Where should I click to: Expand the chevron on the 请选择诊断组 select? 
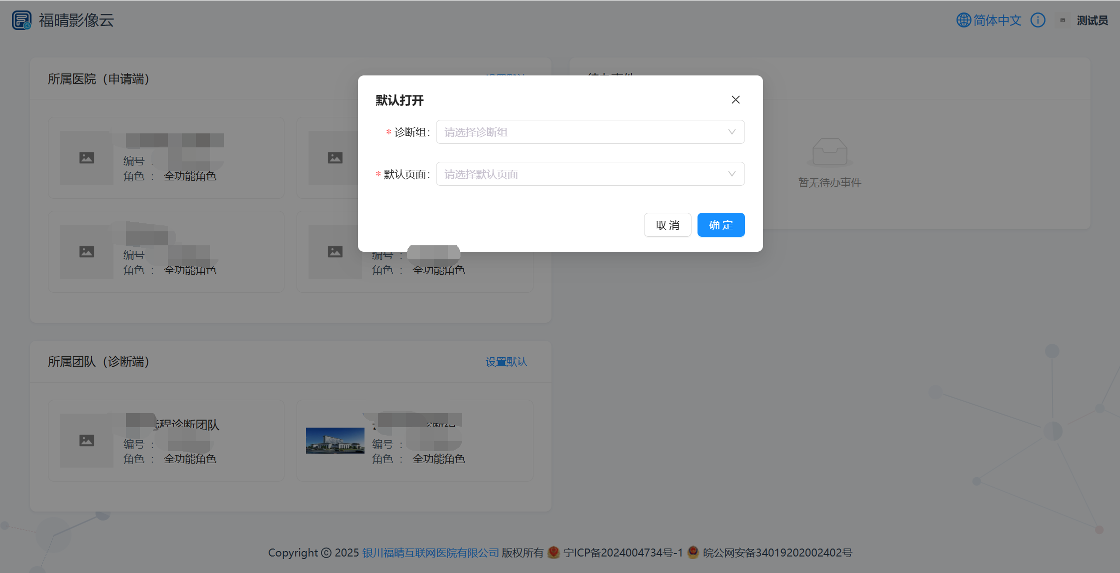[x=732, y=132]
